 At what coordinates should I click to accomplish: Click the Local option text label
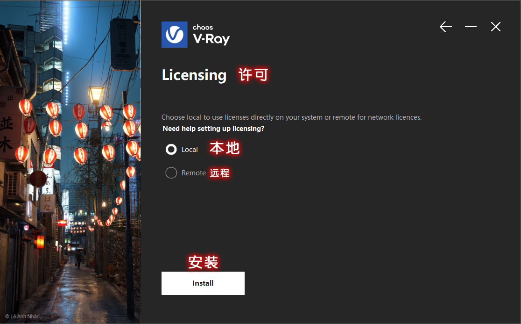pyautogui.click(x=190, y=150)
